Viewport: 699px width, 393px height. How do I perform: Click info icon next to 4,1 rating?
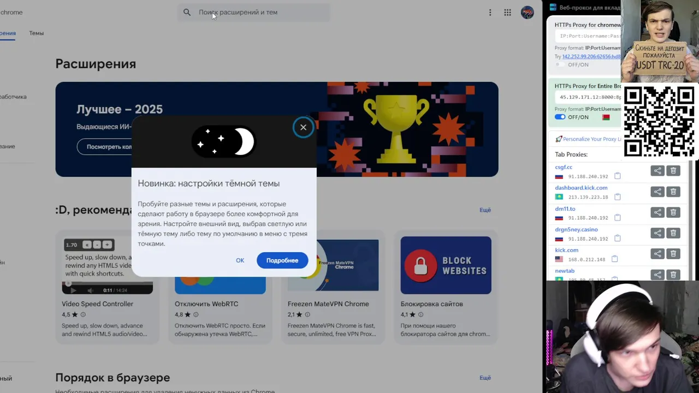pyautogui.click(x=420, y=315)
